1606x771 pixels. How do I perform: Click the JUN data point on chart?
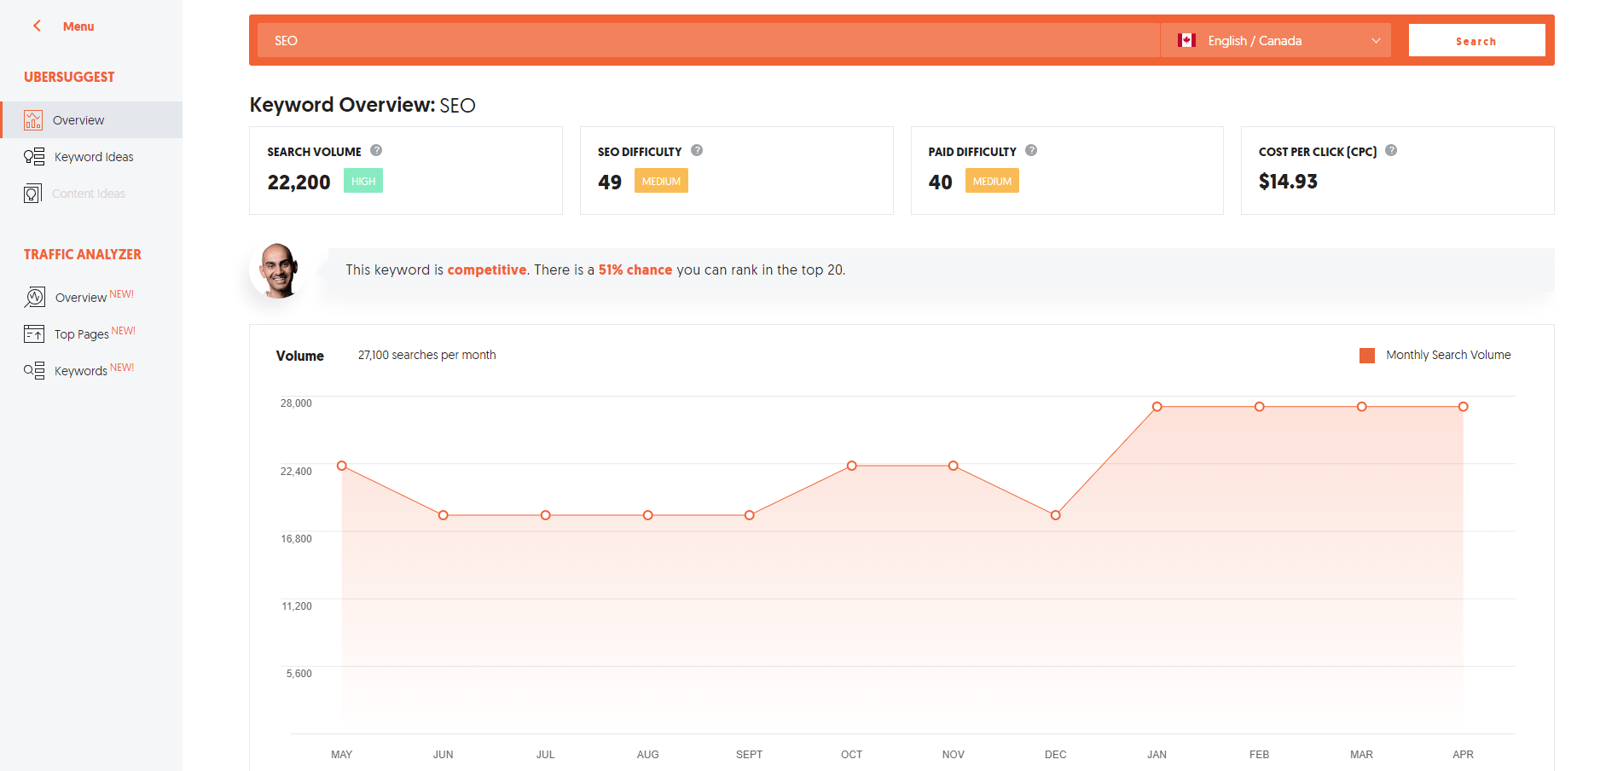click(444, 515)
